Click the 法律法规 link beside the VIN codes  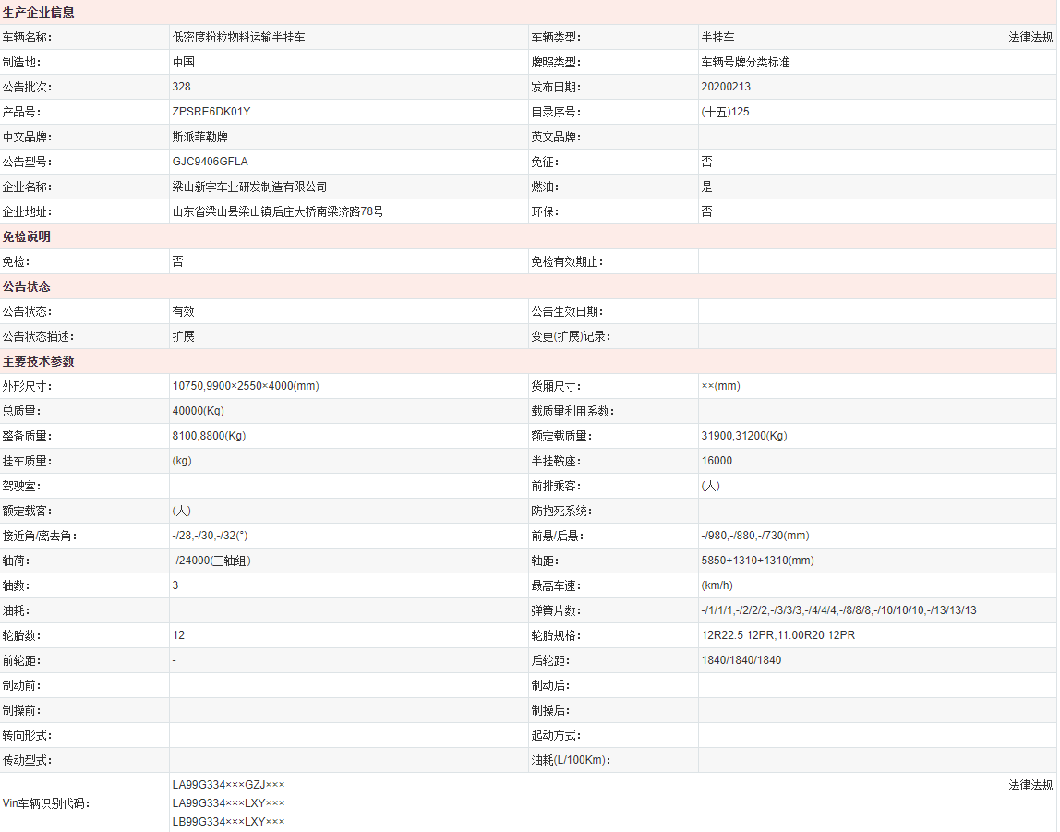[1030, 785]
